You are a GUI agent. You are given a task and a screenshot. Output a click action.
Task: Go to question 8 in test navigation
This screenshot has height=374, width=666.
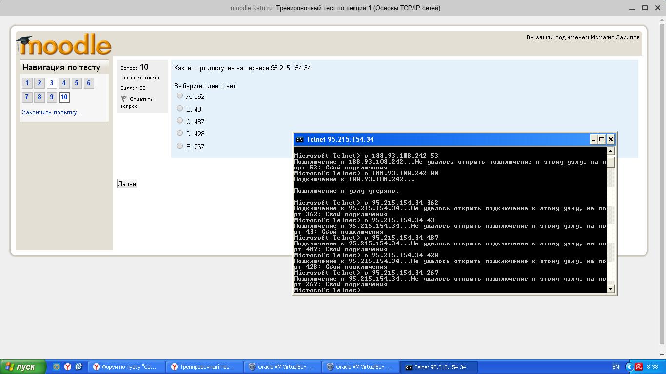(x=39, y=97)
